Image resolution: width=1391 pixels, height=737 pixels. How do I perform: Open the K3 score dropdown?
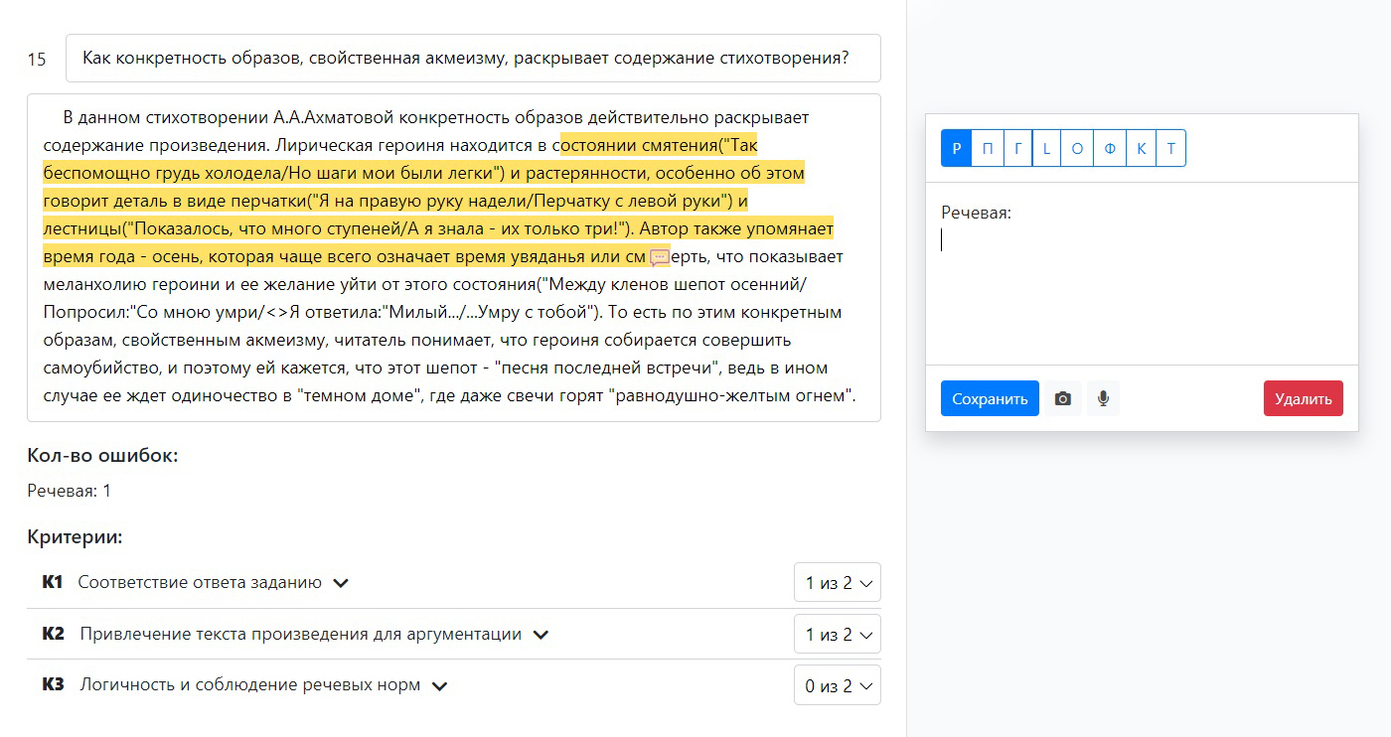point(837,685)
